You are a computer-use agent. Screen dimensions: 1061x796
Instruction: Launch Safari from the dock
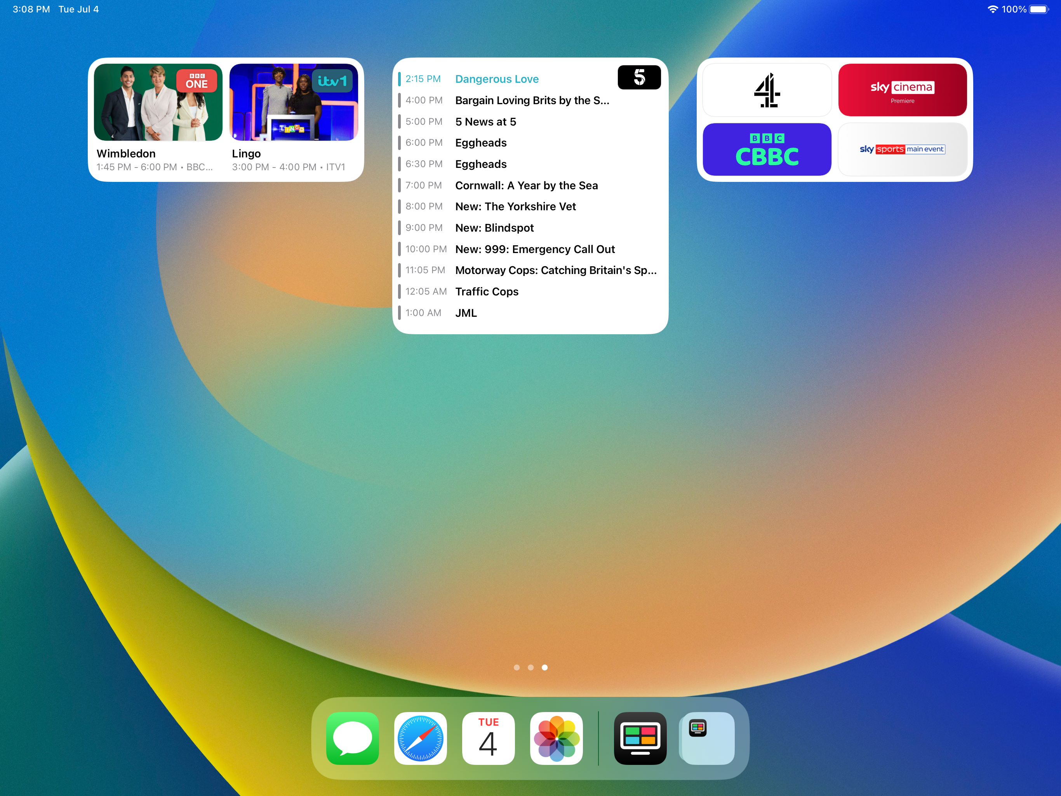coord(421,738)
